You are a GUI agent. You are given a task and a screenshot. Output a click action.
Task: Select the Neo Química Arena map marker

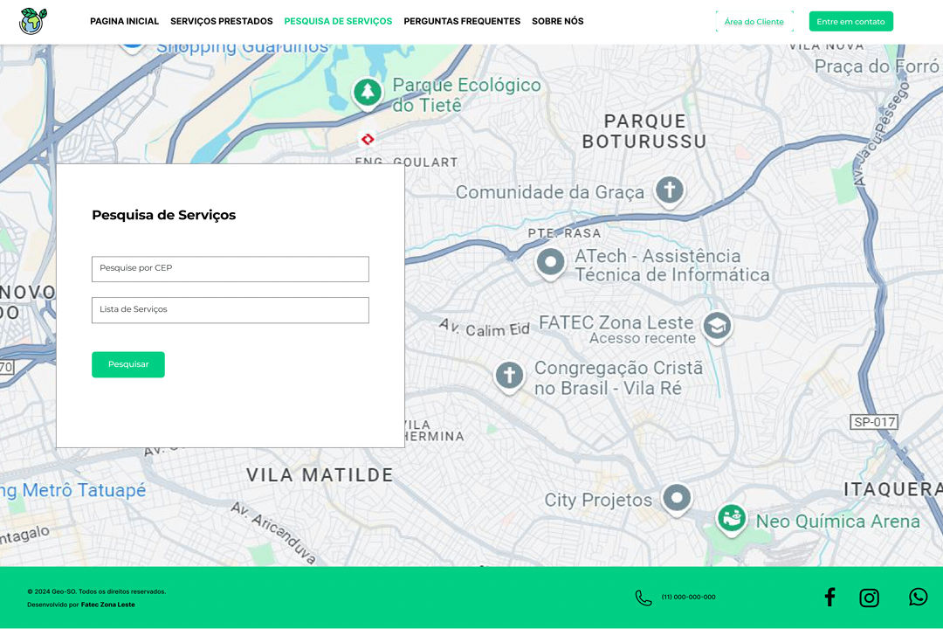[731, 517]
